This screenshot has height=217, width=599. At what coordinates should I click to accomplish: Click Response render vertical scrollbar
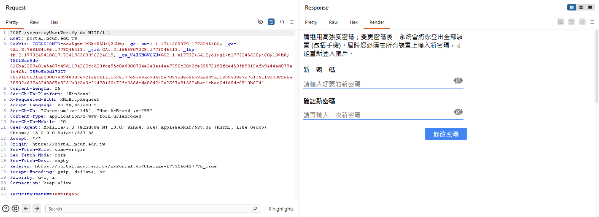[597, 67]
